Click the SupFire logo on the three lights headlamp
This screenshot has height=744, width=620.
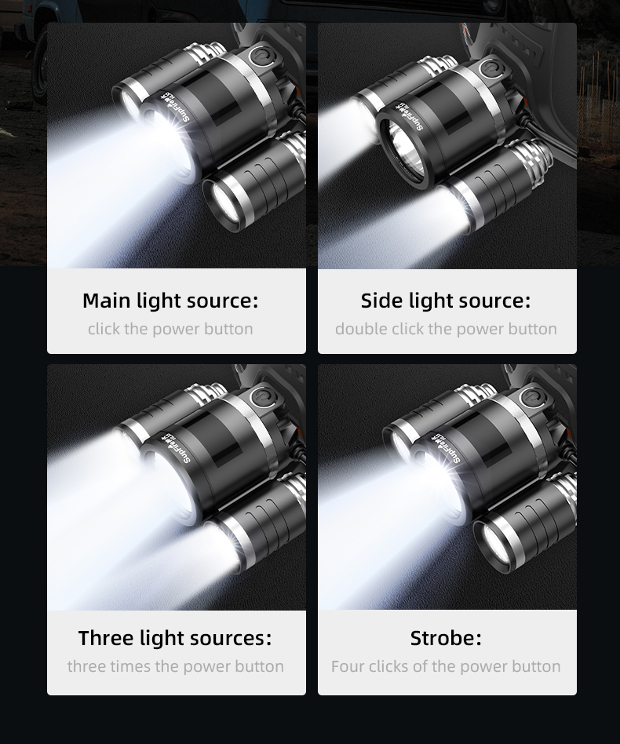pyautogui.click(x=176, y=449)
